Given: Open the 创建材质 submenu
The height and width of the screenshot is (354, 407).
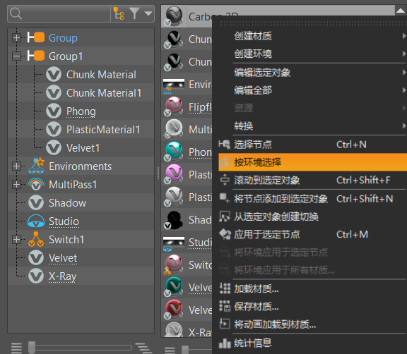Looking at the screenshot, I should (313, 36).
